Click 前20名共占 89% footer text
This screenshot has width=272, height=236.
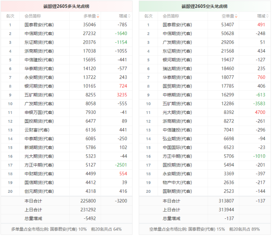coord(244,229)
